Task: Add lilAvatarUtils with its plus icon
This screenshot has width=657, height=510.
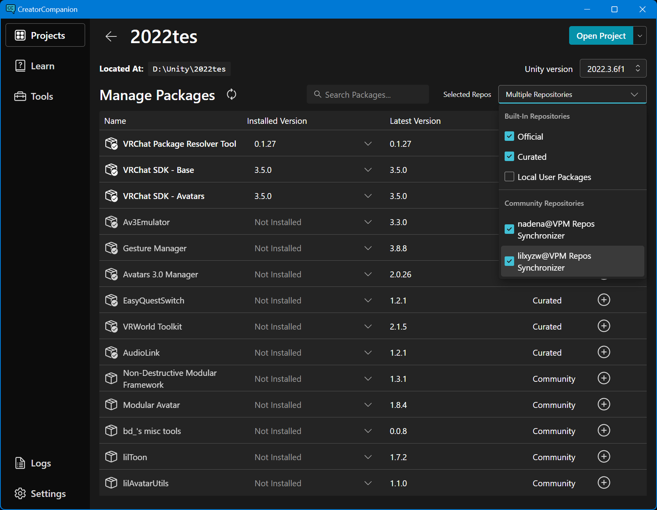Action: [x=604, y=482]
